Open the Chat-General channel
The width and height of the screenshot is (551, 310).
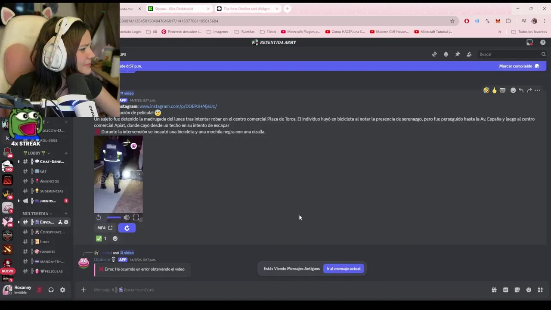point(45,161)
